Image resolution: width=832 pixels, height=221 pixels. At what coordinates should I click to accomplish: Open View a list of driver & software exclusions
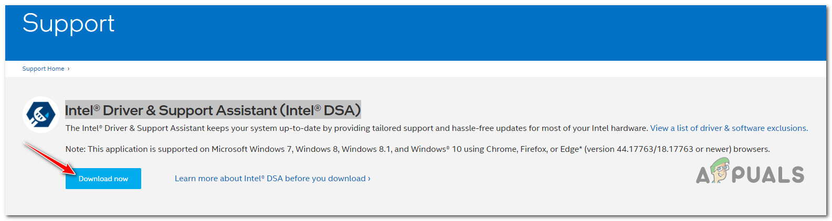(729, 128)
